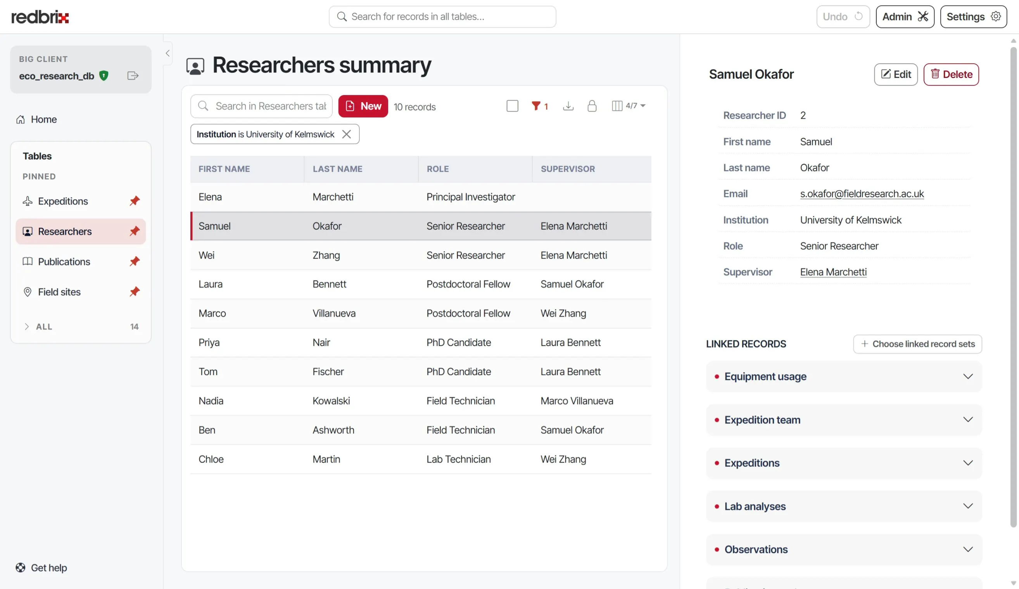
Task: Remove the Institution filter chip with X
Action: click(x=347, y=134)
